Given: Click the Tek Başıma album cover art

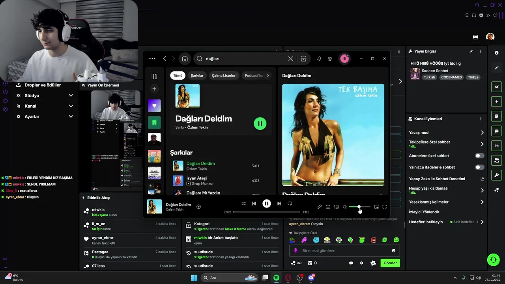Looking at the screenshot, I should (x=333, y=135).
